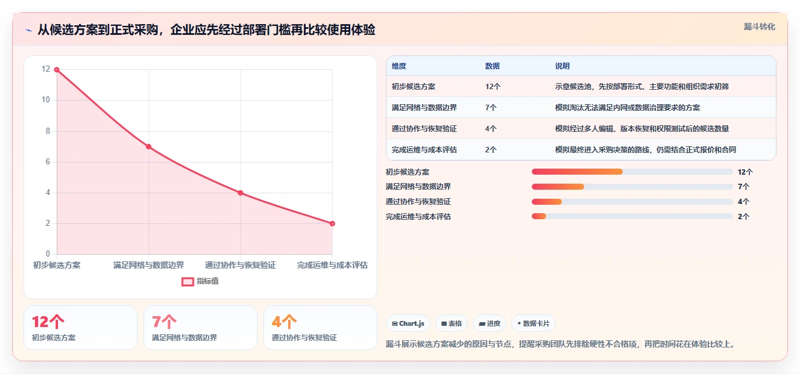Click the chart data point at 完成运维与成本评估
The image size is (800, 374).
tap(332, 223)
